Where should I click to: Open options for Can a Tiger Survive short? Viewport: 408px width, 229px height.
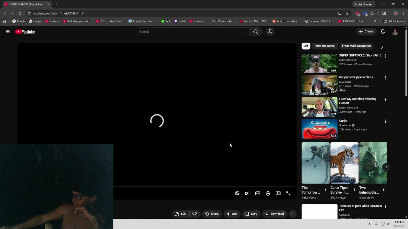(x=354, y=190)
